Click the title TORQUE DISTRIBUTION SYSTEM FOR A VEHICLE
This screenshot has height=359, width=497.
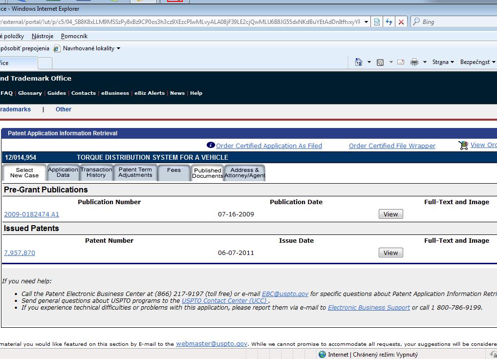pos(152,157)
